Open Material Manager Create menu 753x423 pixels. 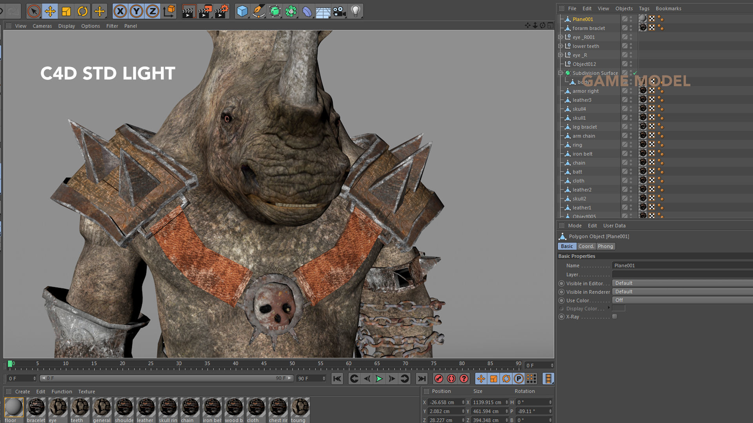[22, 392]
